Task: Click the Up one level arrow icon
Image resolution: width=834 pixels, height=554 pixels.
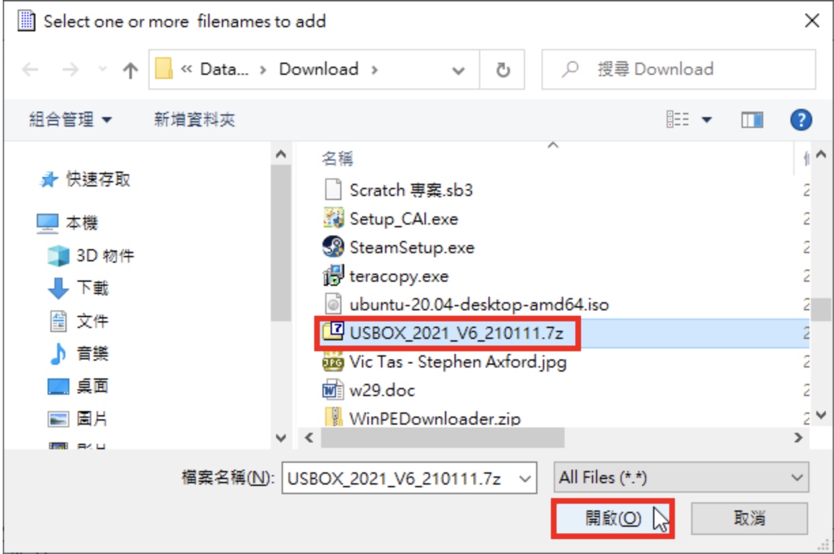Action: click(x=130, y=70)
